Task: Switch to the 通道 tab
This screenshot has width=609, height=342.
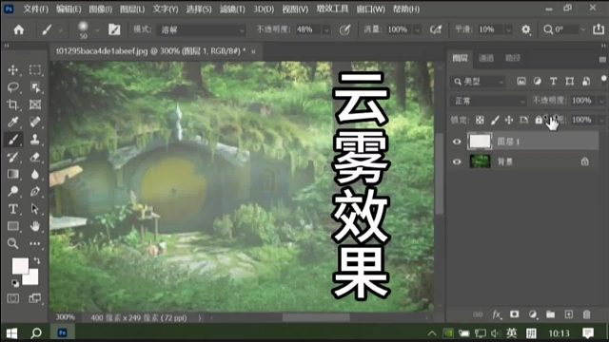Action: (x=486, y=58)
